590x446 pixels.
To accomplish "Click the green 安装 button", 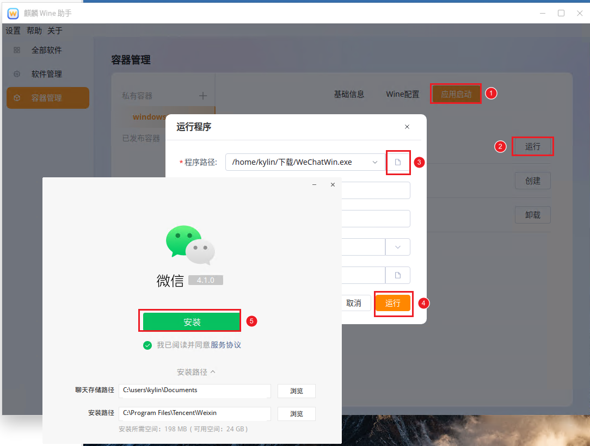I will click(192, 322).
